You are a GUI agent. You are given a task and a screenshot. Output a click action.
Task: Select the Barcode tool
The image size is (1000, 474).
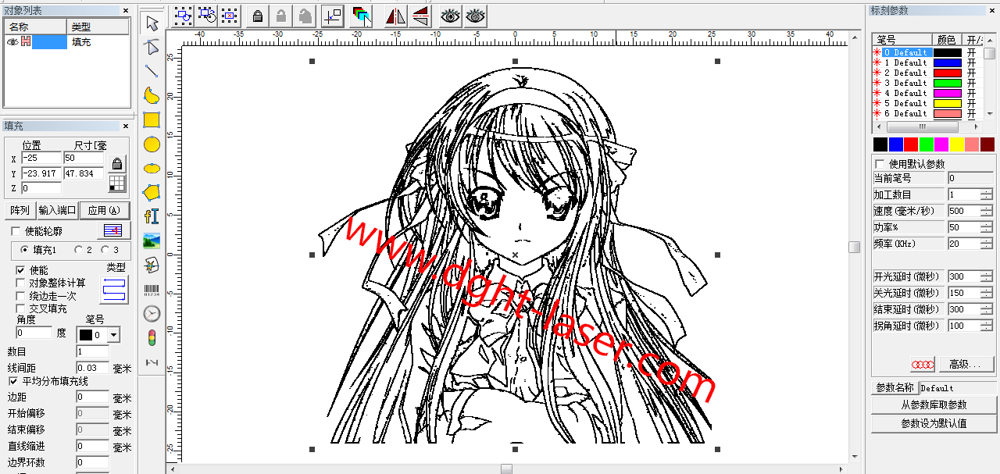(152, 290)
